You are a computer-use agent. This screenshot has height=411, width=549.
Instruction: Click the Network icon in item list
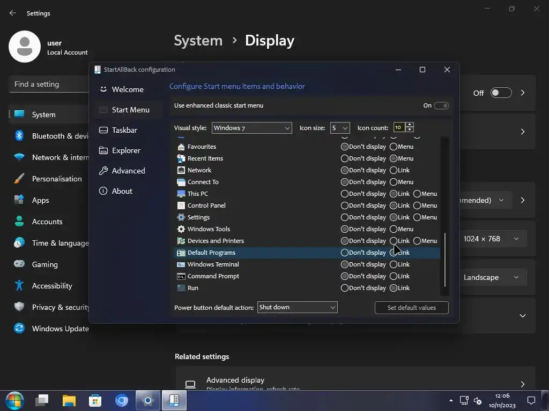click(181, 170)
